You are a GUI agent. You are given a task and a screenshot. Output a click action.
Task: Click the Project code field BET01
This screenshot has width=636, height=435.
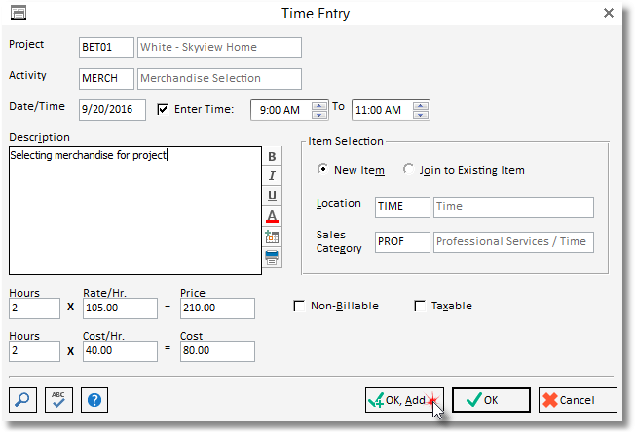click(x=106, y=48)
